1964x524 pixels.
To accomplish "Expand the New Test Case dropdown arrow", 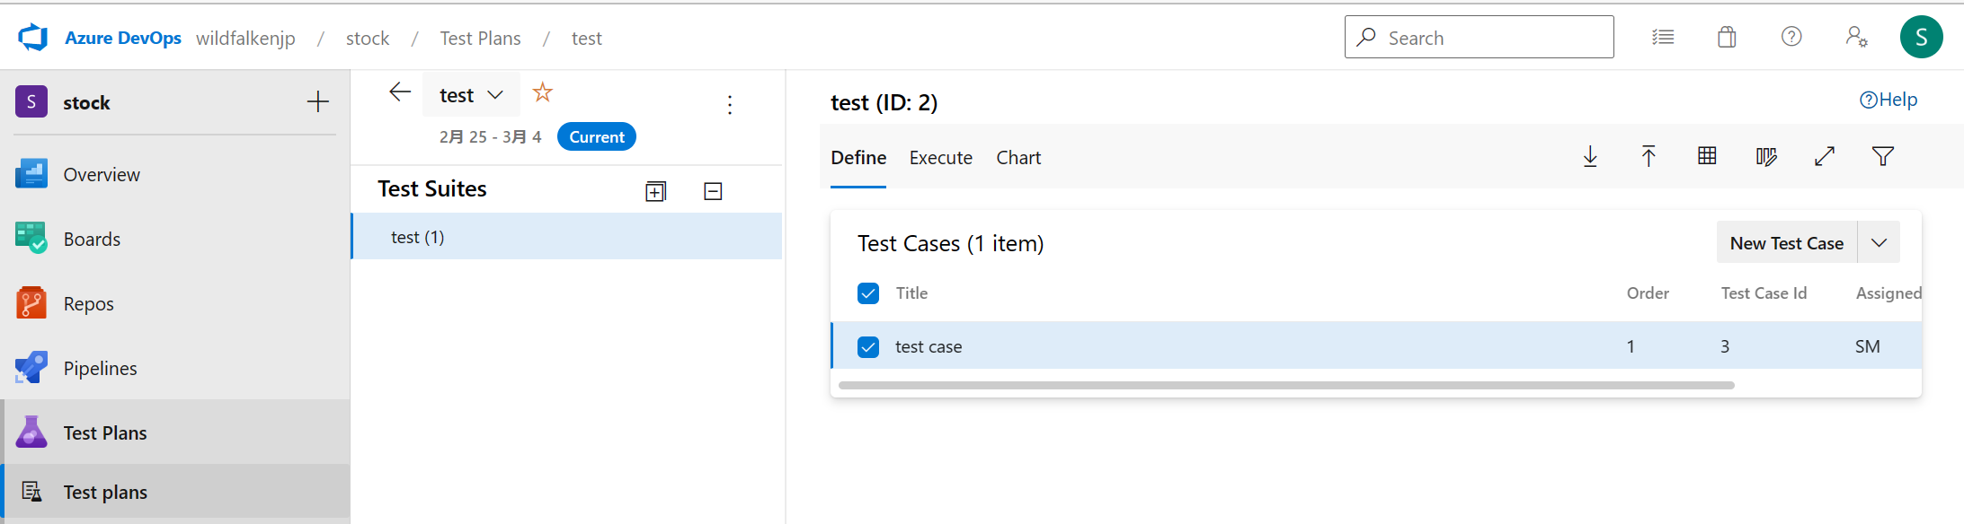I will (x=1879, y=243).
